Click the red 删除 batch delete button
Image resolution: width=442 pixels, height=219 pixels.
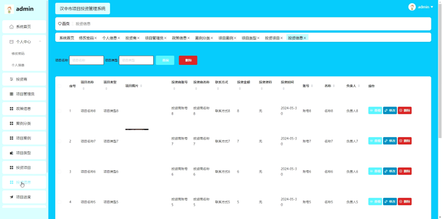pyautogui.click(x=188, y=60)
